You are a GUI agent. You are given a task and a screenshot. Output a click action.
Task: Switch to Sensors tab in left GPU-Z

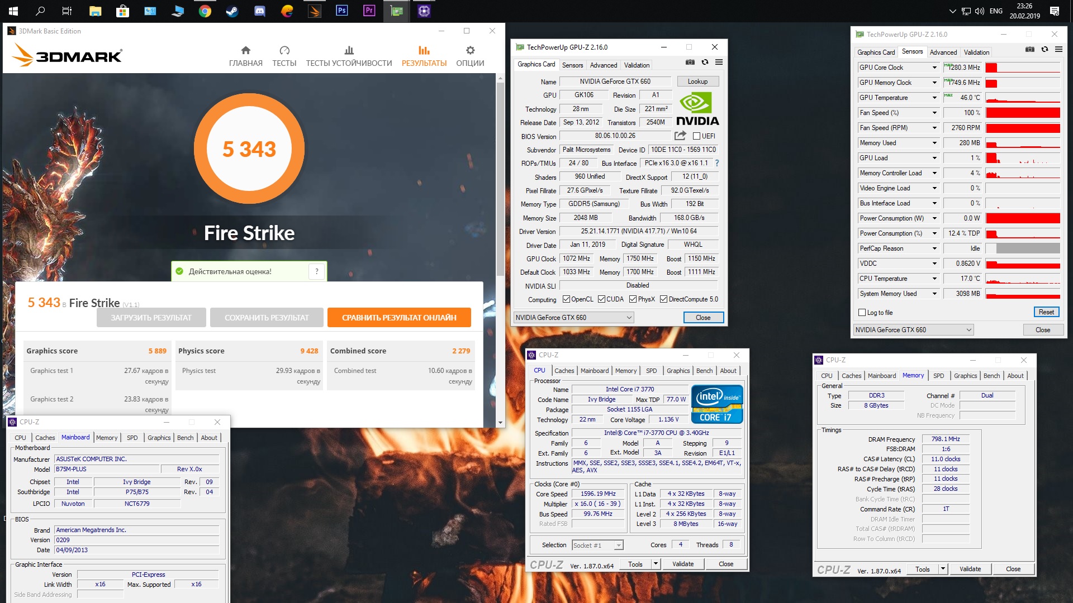tap(572, 65)
